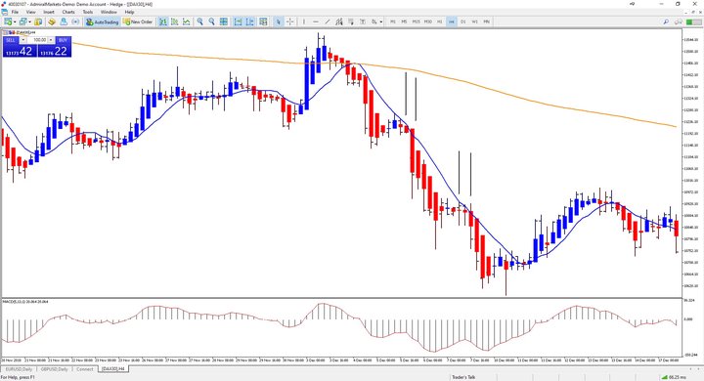Select the equidistant channel tool
Image resolution: width=704 pixels, height=381 pixels.
pyautogui.click(x=339, y=21)
